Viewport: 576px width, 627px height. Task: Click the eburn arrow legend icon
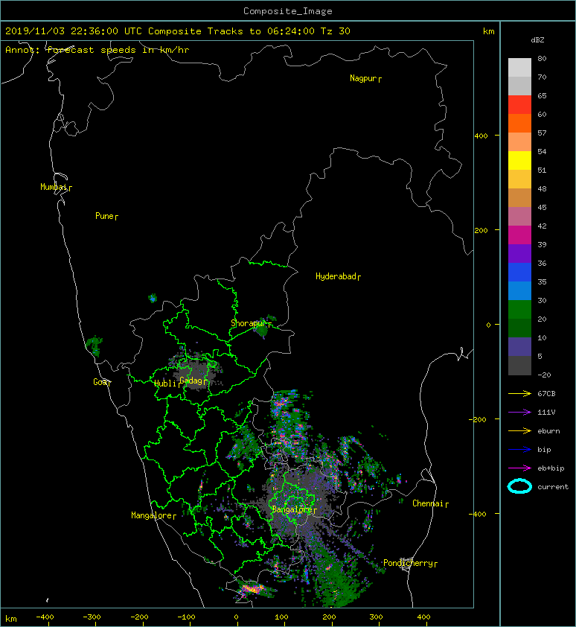click(519, 430)
